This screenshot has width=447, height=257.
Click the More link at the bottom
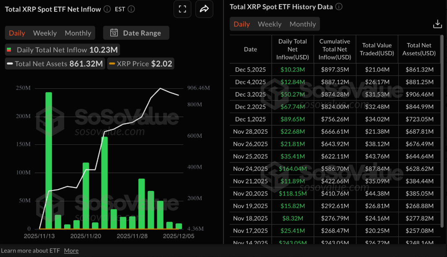71,250
